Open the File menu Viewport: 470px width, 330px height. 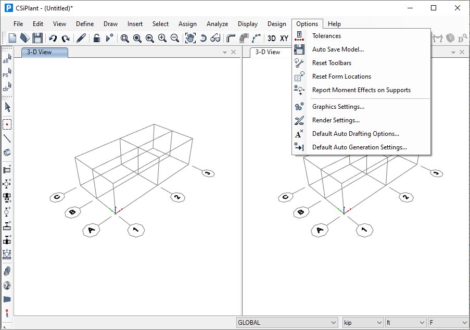pyautogui.click(x=18, y=24)
